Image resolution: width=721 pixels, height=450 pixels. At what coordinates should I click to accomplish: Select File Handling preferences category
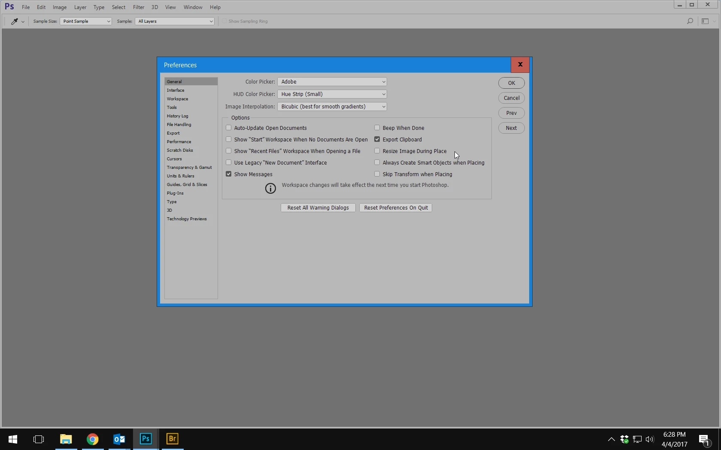[191, 124]
